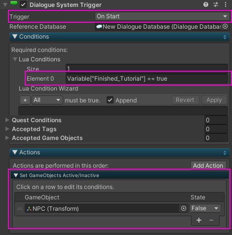The image size is (232, 235).
Task: Collapse the Actions foldout
Action: pyautogui.click(x=15, y=152)
